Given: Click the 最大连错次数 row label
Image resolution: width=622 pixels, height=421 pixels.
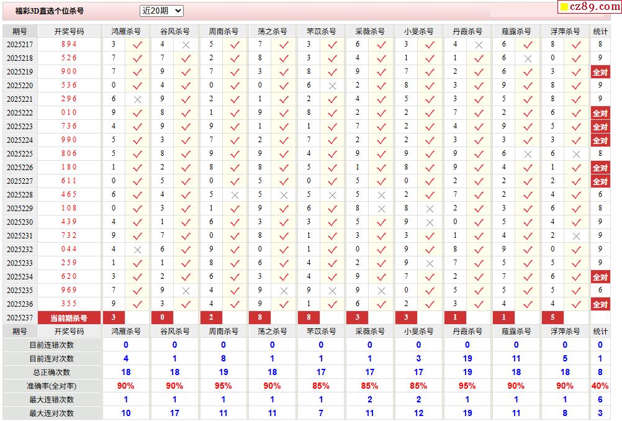Looking at the screenshot, I should 52,399.
